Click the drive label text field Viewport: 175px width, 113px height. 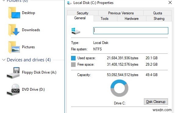point(131,31)
